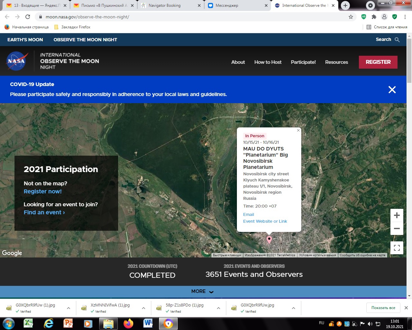Viewport: 412px width, 330px height.
Task: Reload the current page
Action: [x=28, y=17]
